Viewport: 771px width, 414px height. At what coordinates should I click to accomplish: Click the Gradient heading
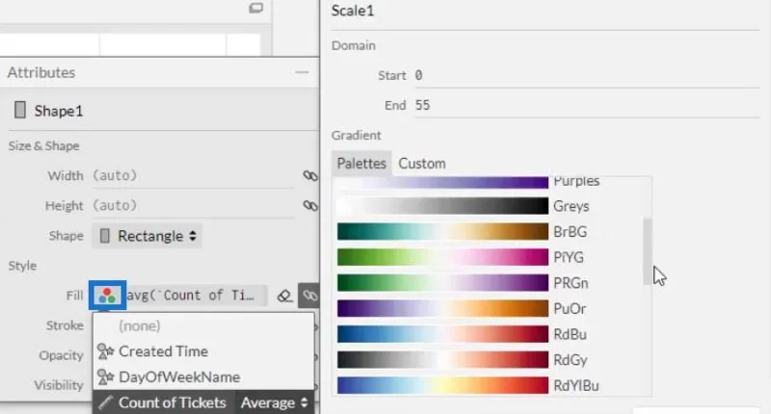pyautogui.click(x=357, y=135)
